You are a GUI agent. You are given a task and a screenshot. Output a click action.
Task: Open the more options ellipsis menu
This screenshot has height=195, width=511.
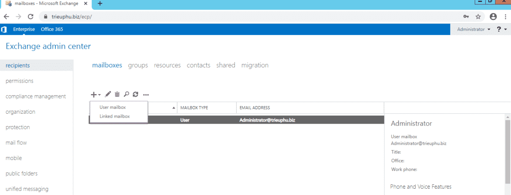(146, 95)
